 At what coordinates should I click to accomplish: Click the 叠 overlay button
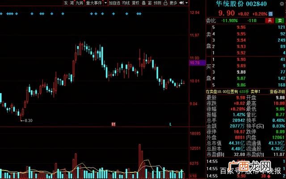pyautogui.click(x=144, y=3)
